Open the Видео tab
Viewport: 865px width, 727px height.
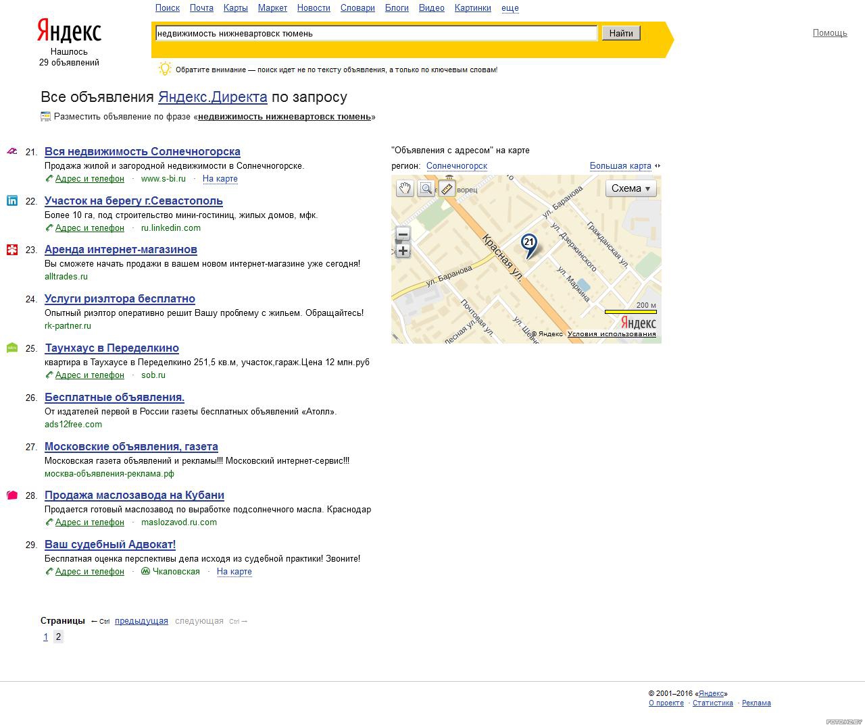[432, 8]
